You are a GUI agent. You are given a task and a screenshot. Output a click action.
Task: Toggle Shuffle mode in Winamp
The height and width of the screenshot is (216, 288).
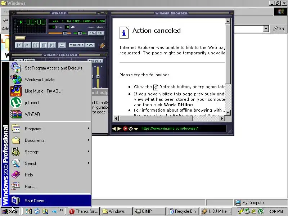click(77, 45)
